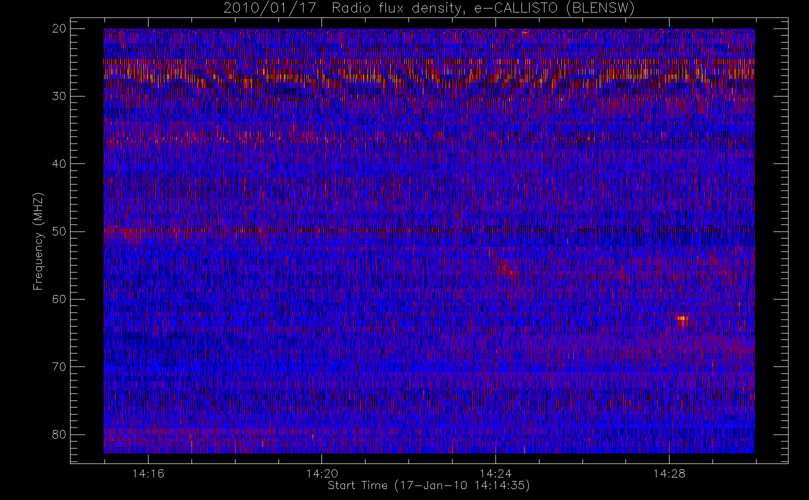This screenshot has width=809, height=500.
Task: Select the 14:20 time tick label
Action: pyautogui.click(x=322, y=473)
